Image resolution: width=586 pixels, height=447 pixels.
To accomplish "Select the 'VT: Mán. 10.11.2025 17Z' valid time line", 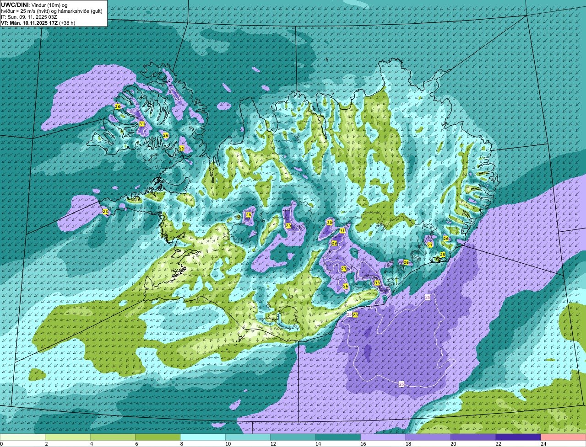I will 38,22.
